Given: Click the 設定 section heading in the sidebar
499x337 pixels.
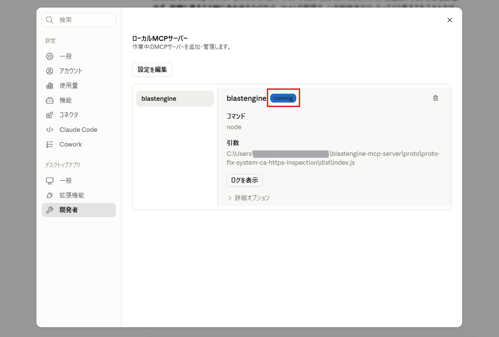Looking at the screenshot, I should tap(51, 41).
